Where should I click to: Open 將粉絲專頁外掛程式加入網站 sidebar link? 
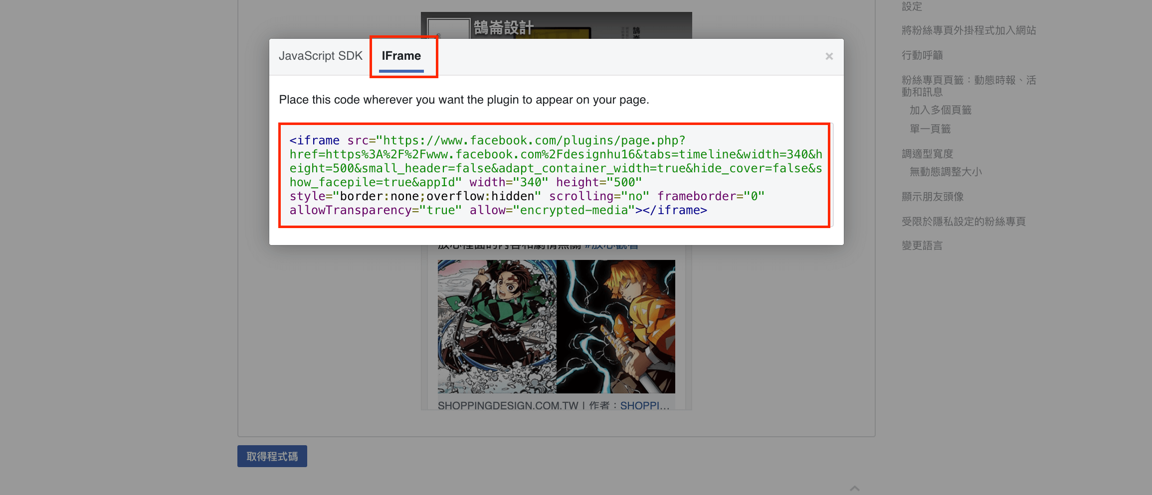(x=969, y=30)
